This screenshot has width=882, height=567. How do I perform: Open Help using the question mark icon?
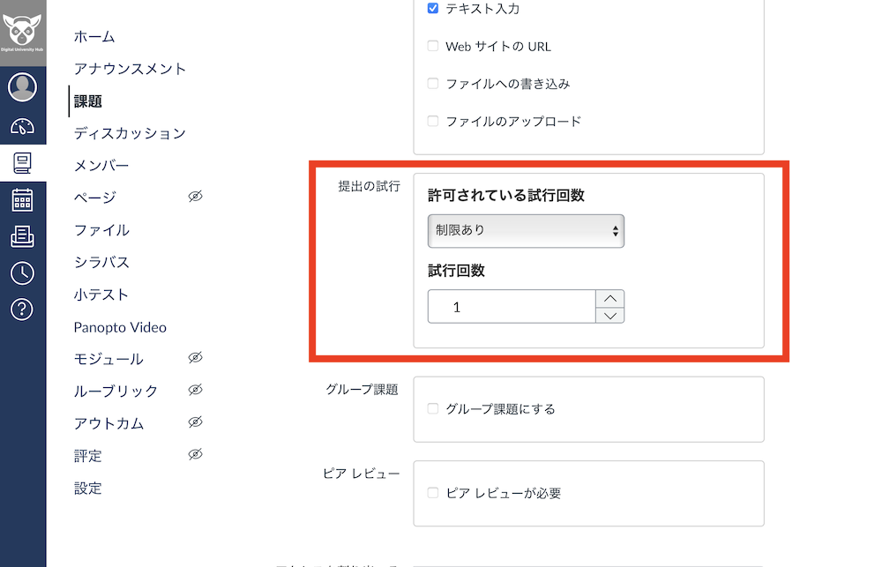coord(22,309)
